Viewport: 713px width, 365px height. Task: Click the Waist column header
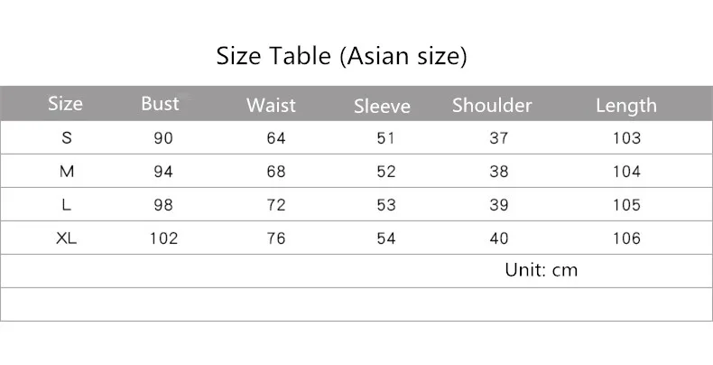pos(271,105)
